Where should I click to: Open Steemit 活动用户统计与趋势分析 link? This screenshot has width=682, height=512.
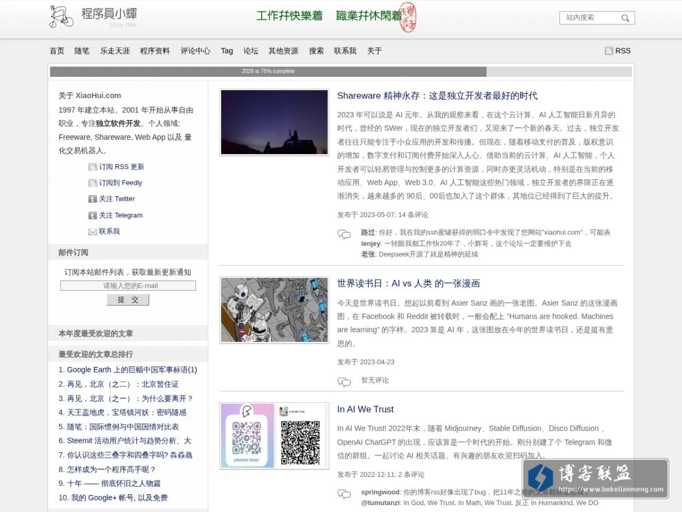point(129,441)
